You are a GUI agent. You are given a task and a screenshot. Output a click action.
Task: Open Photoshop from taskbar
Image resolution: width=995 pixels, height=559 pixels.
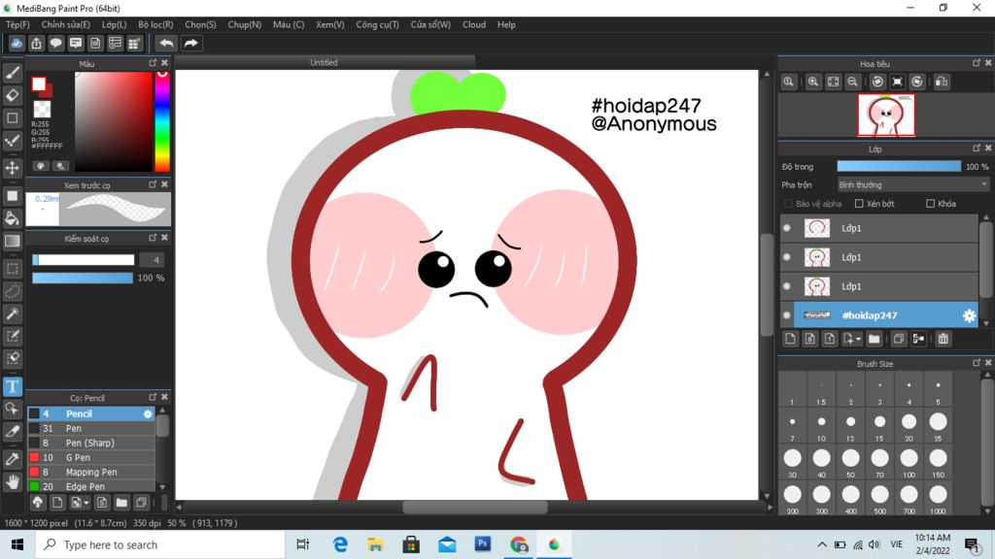pos(483,544)
